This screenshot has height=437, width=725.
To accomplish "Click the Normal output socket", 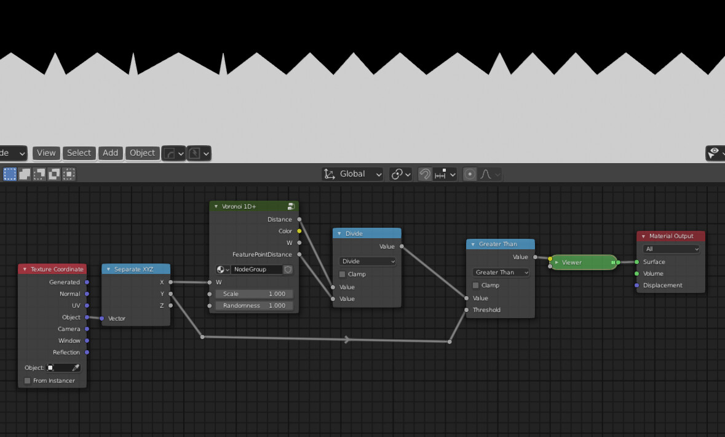I will [x=87, y=294].
